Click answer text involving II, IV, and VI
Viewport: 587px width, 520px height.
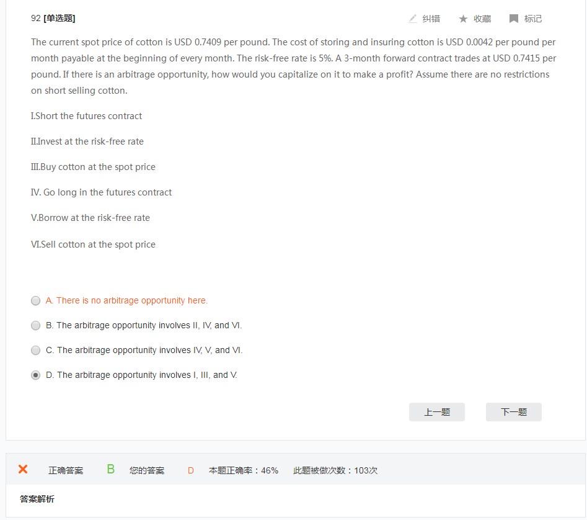149,326
